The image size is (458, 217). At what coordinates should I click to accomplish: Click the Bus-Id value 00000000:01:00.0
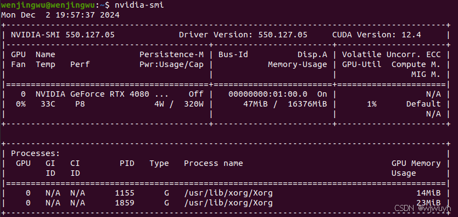268,94
